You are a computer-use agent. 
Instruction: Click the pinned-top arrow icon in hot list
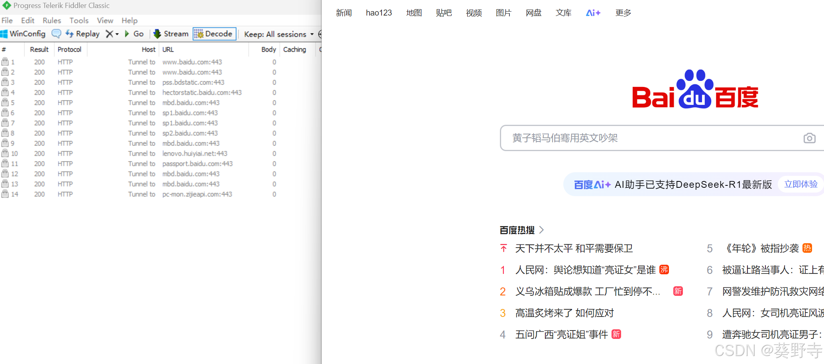click(503, 248)
